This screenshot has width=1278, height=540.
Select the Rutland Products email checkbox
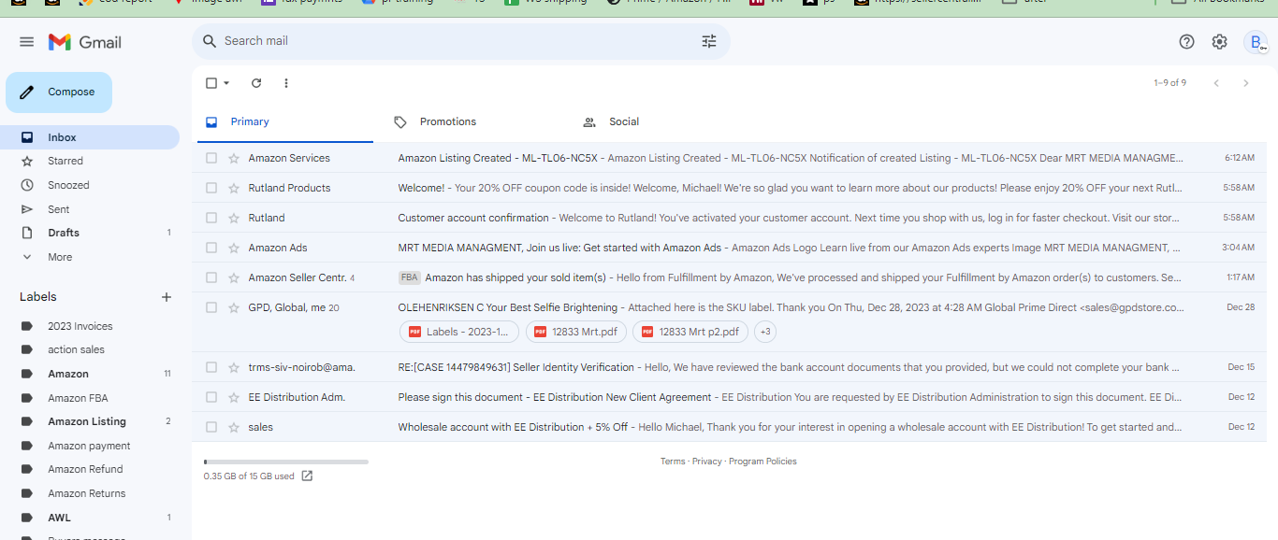tap(211, 188)
